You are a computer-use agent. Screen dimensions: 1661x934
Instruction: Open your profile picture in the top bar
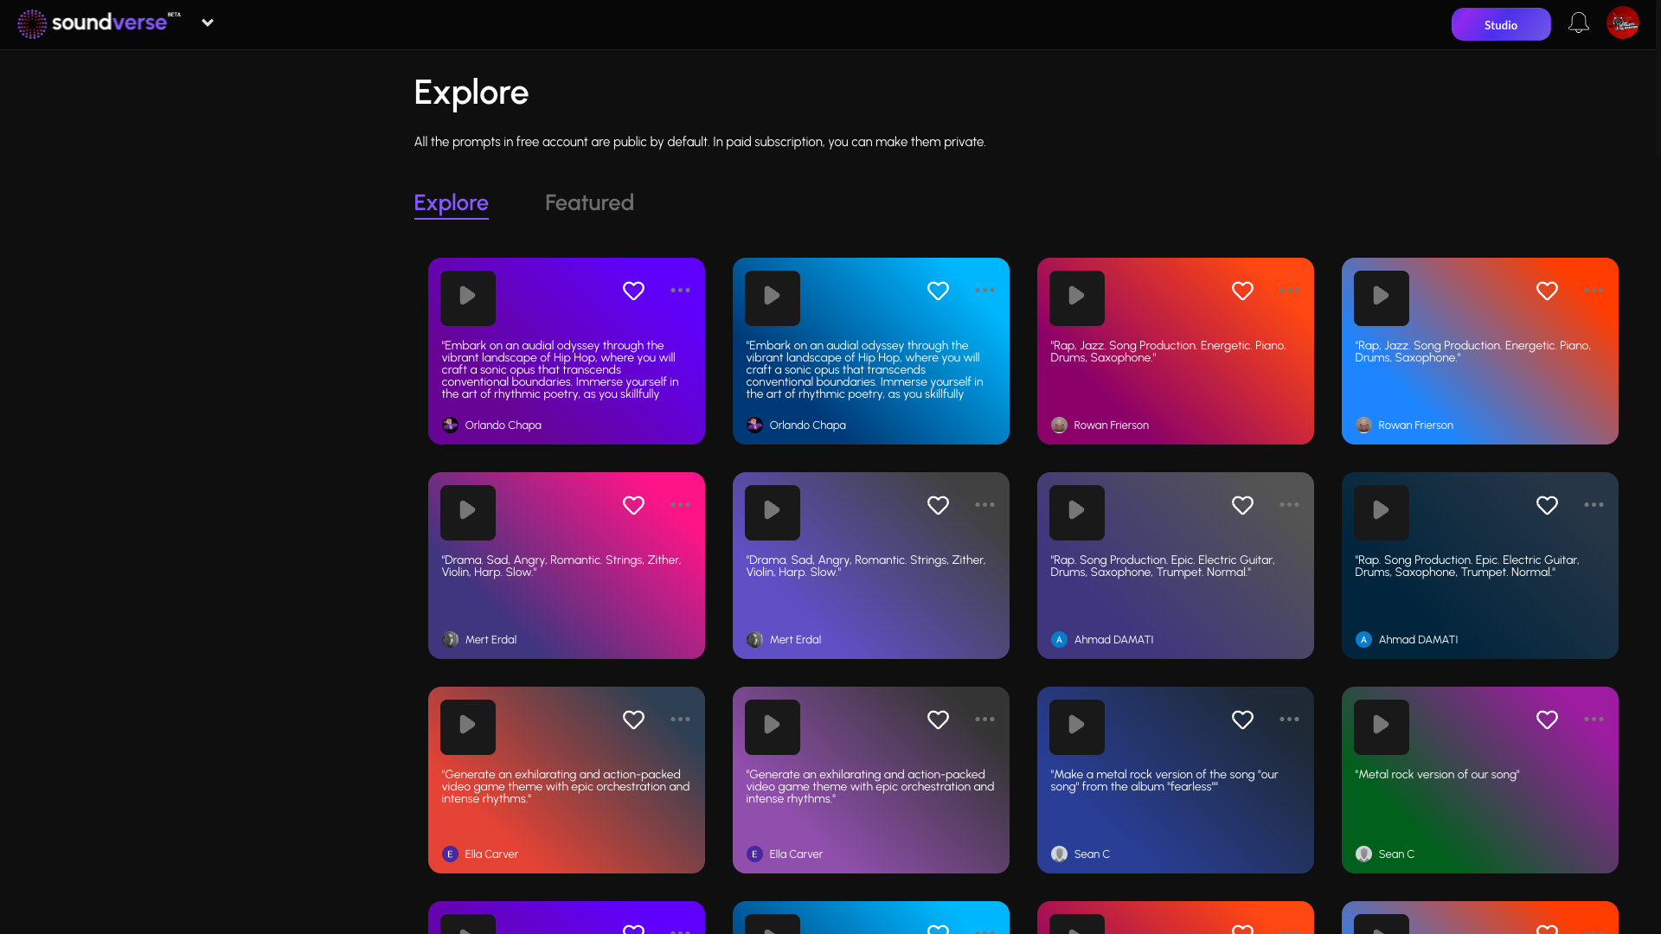[1624, 22]
